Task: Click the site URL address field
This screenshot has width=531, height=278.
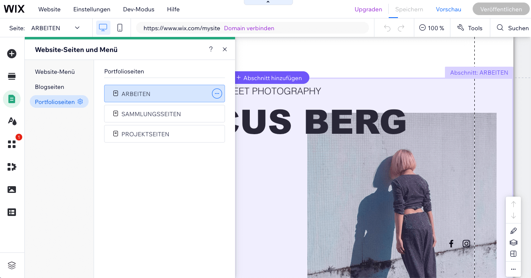Action: [252, 28]
